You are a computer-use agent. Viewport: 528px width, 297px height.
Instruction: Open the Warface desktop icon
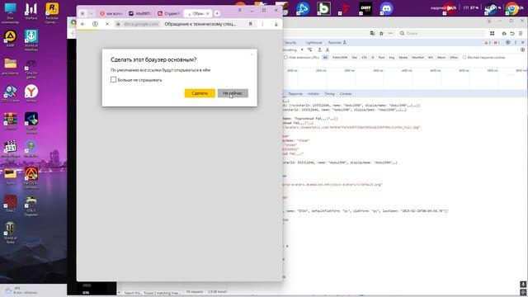pos(31,11)
